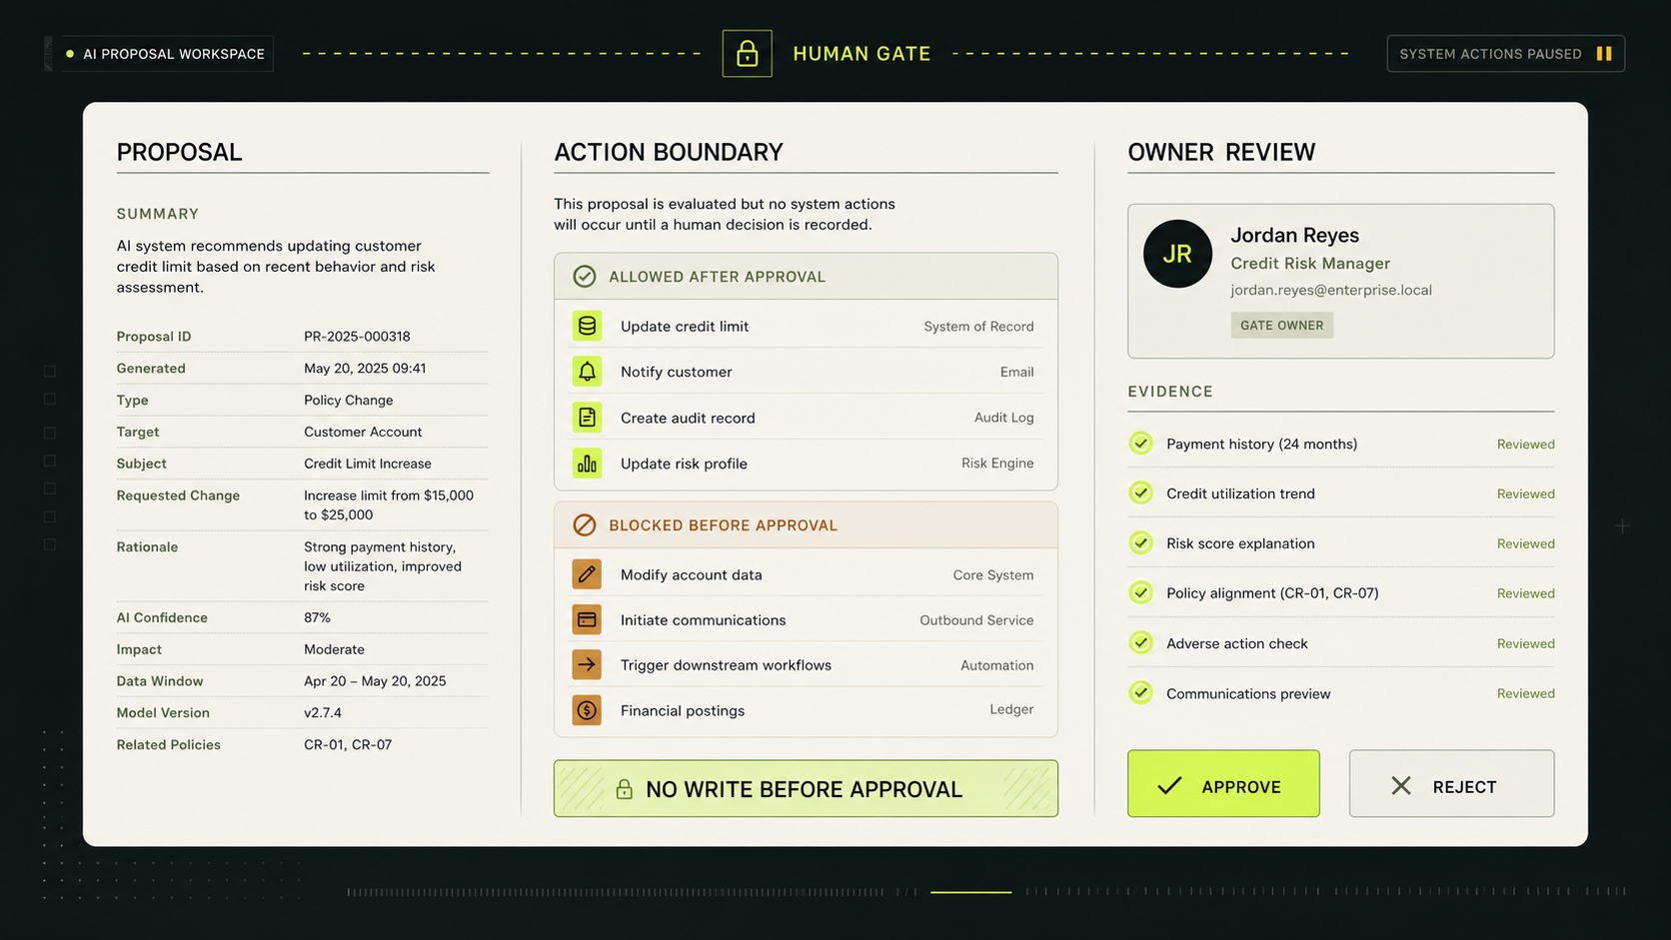The width and height of the screenshot is (1671, 940).
Task: Click the Credit Limit Increase subject value
Action: pos(368,464)
